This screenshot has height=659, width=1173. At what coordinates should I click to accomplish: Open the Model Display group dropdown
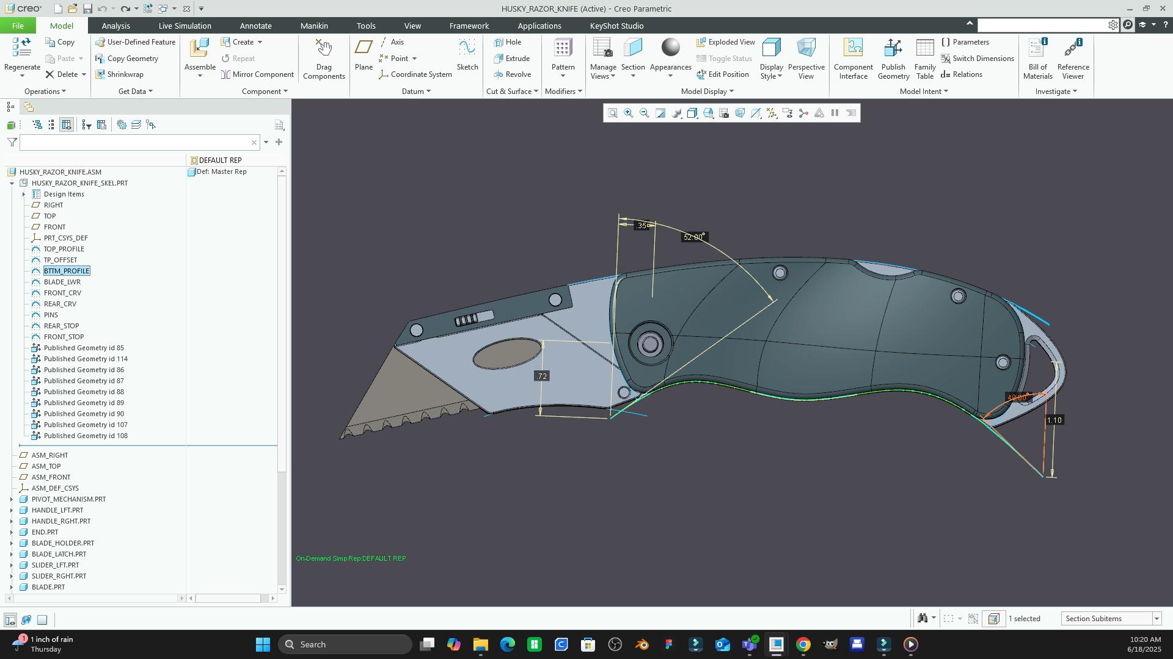click(707, 92)
